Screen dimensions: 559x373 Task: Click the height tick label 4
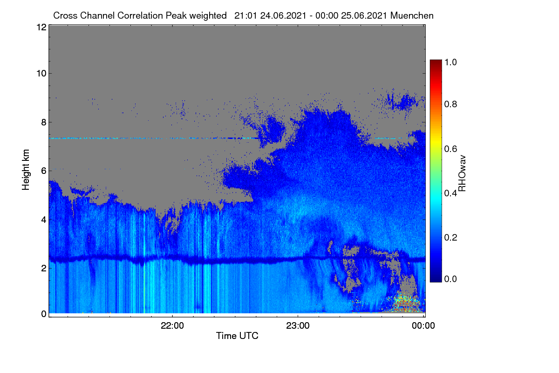pyautogui.click(x=44, y=220)
